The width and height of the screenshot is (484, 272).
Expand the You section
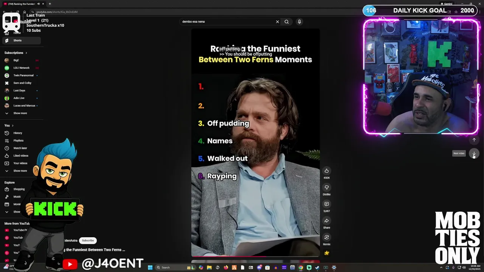(x=9, y=125)
